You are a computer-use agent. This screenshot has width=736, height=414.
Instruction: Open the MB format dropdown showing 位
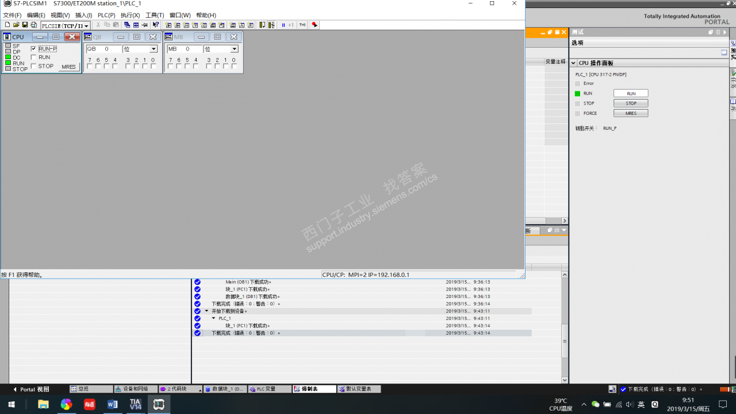tap(235, 49)
